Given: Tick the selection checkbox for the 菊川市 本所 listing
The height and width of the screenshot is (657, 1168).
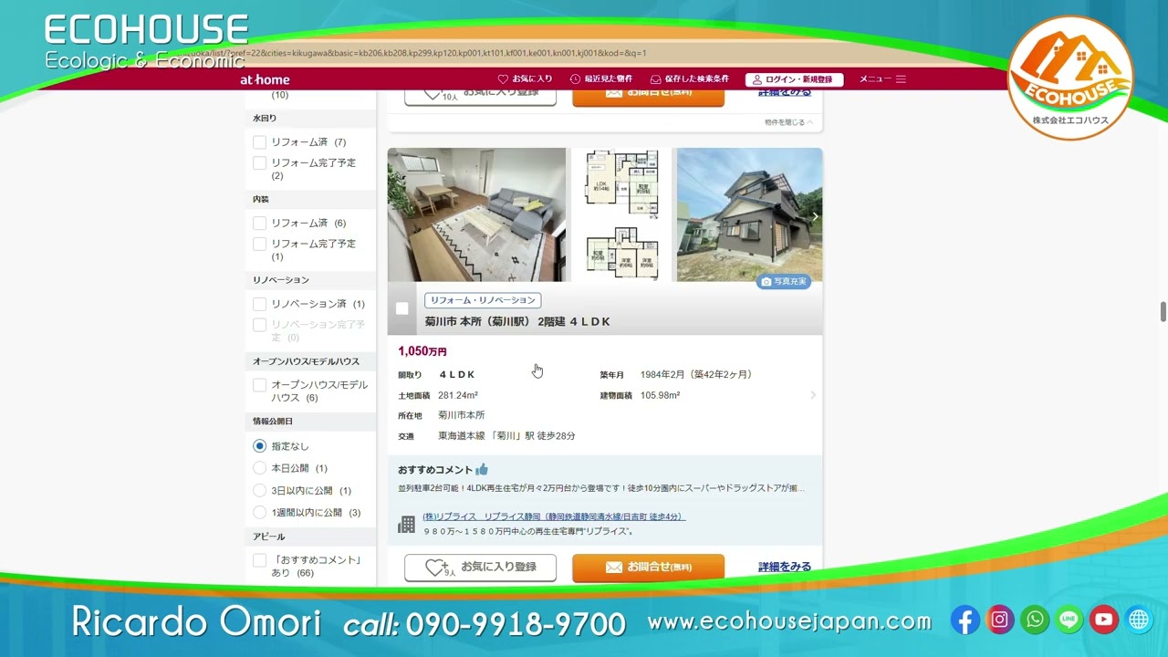Looking at the screenshot, I should click(x=401, y=308).
